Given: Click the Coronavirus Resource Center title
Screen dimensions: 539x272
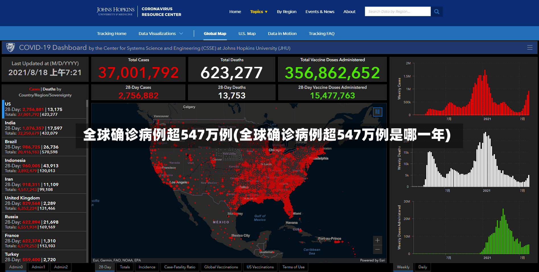Looking at the screenshot, I should (x=161, y=12).
